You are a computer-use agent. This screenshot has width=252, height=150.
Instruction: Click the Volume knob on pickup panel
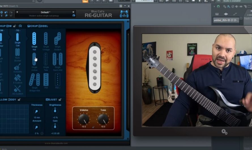pos(84,119)
